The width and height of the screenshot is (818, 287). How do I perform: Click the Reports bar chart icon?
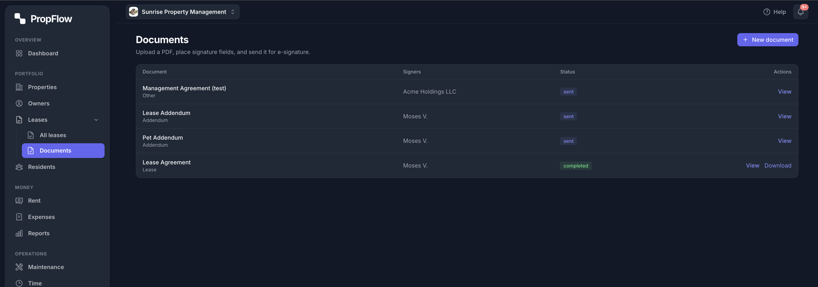coord(19,233)
